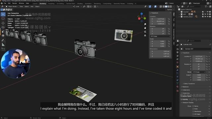This screenshot has height=119, width=212.
Task: Select the Add Cube tool
Action: [3, 49]
